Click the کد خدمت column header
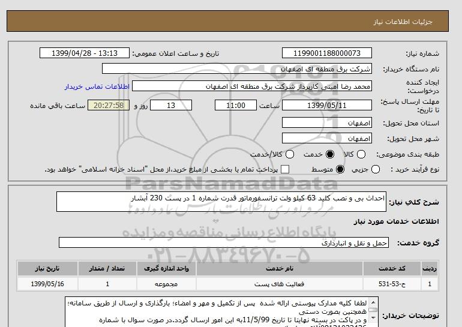The image size is (462, 327). [392, 269]
